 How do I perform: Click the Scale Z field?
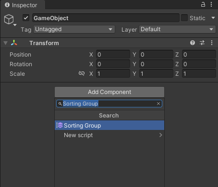(199, 74)
